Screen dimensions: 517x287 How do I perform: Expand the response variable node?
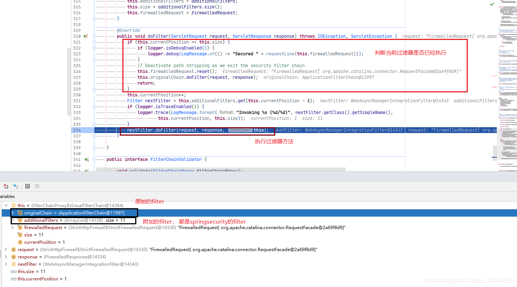coord(6,257)
